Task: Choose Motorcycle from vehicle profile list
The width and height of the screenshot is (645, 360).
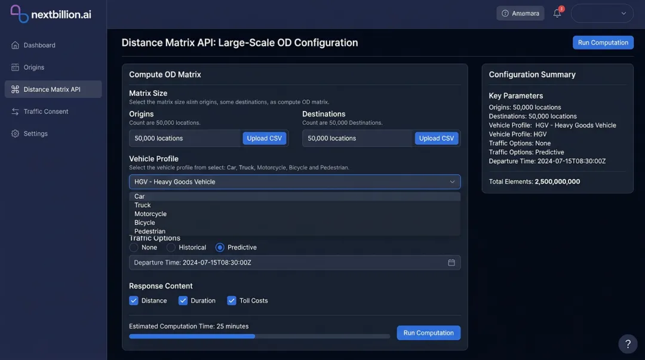Action: pos(294,214)
